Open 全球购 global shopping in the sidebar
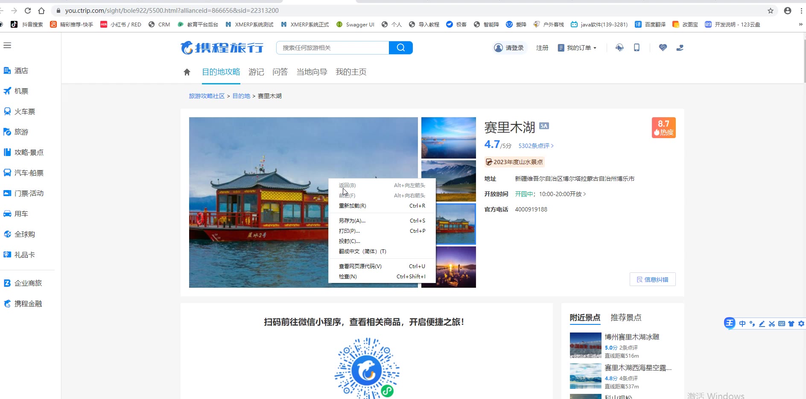The image size is (806, 399). (20, 234)
